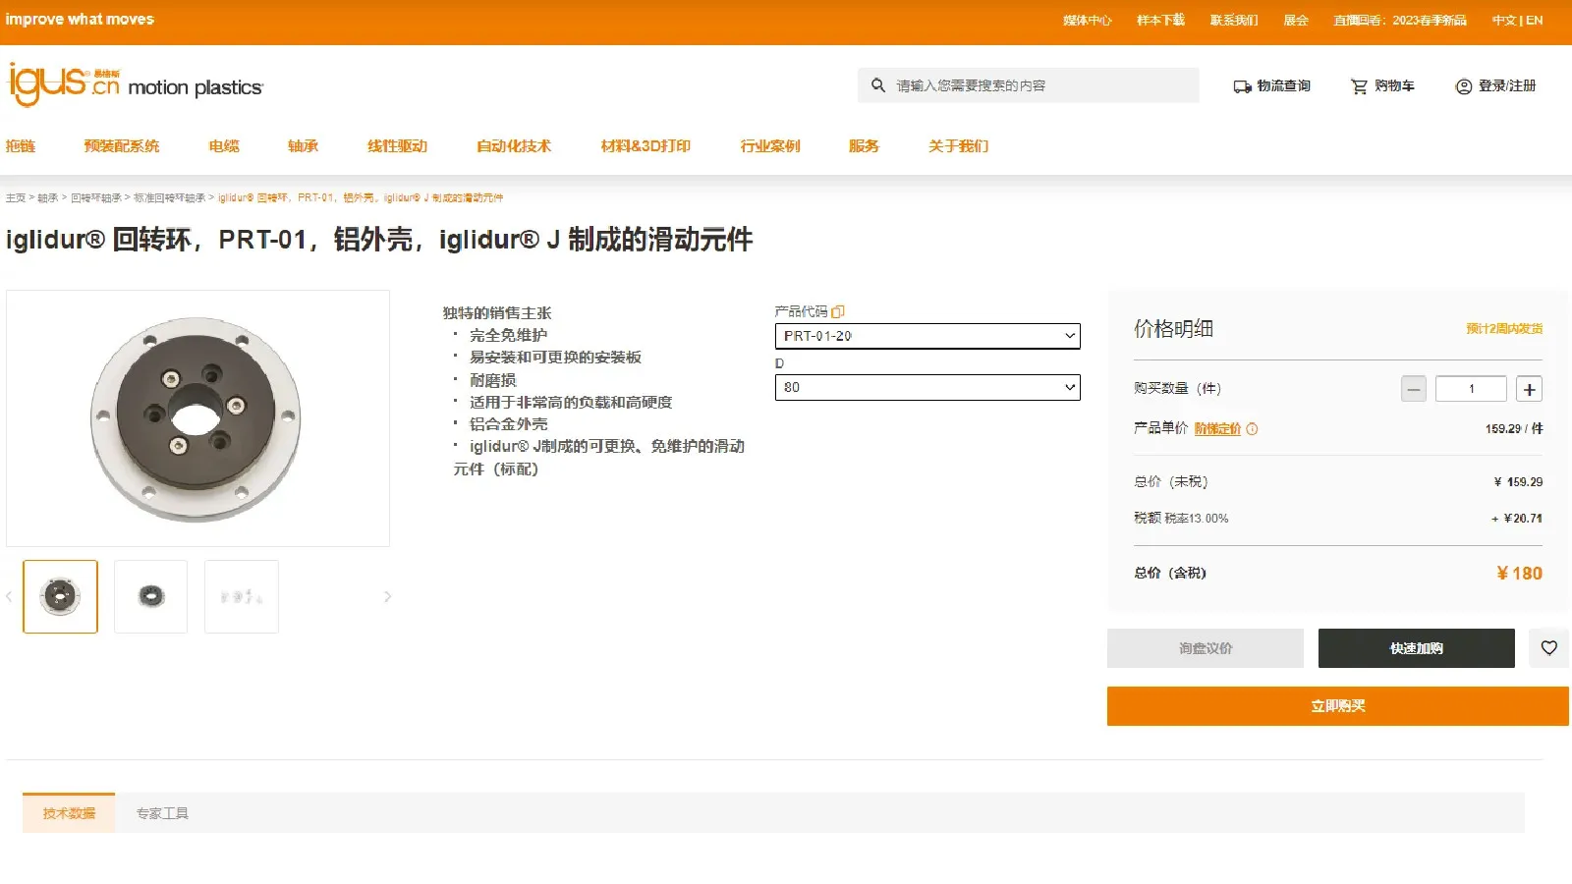Open the 行业案例 menu
The height and width of the screenshot is (884, 1572).
[770, 146]
